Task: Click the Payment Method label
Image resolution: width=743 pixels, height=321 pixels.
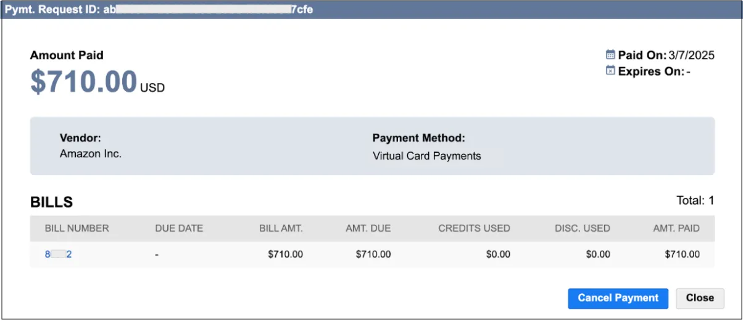Action: pos(419,138)
